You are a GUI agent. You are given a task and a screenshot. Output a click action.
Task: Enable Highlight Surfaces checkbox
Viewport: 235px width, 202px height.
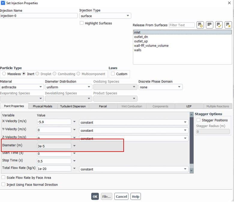pos(82,23)
